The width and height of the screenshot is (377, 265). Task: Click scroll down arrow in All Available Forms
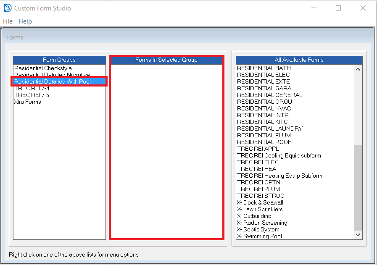[x=358, y=235]
